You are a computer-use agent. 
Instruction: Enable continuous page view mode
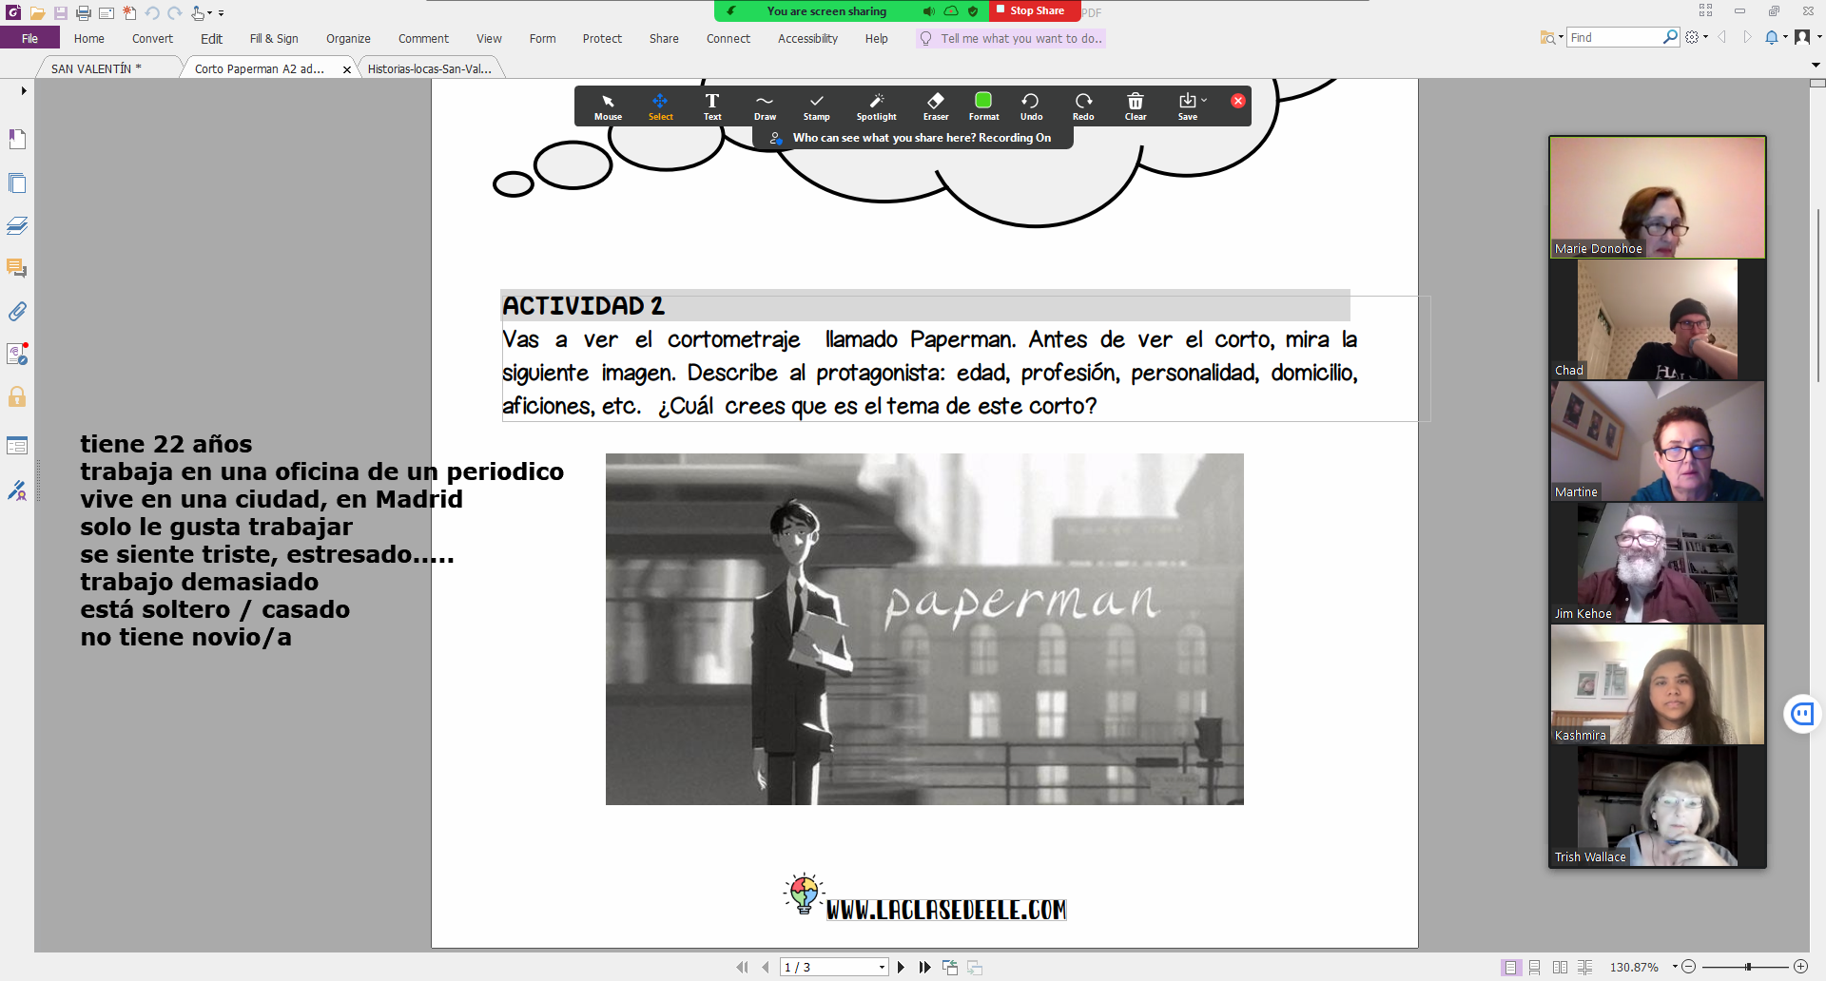coord(1535,967)
